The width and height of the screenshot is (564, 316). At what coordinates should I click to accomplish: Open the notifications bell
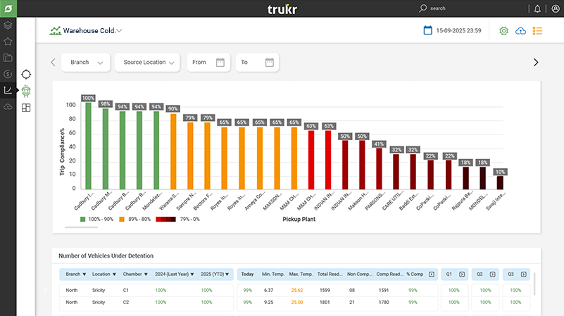point(538,8)
